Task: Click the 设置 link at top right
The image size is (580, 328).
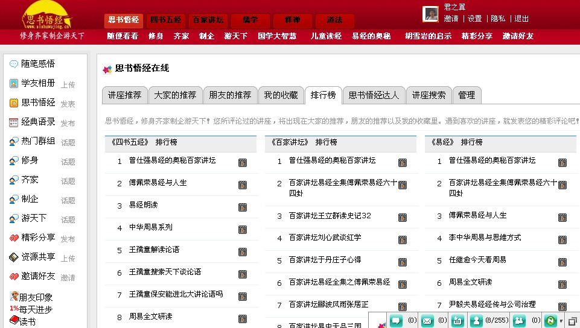Action: [474, 19]
